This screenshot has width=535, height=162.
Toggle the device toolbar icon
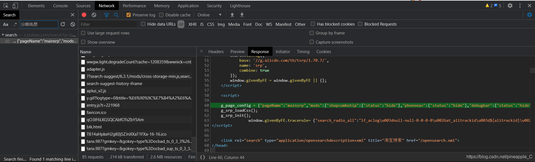15,6
